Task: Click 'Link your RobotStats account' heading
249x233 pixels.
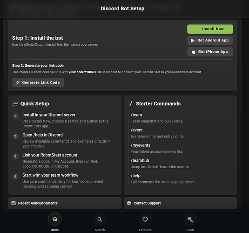Action: 50,155
